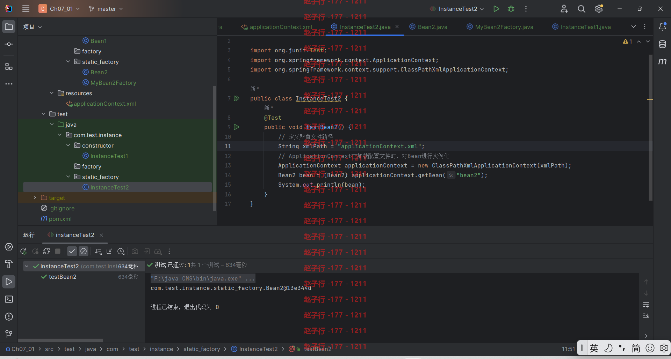Open test history clock

tap(121, 251)
